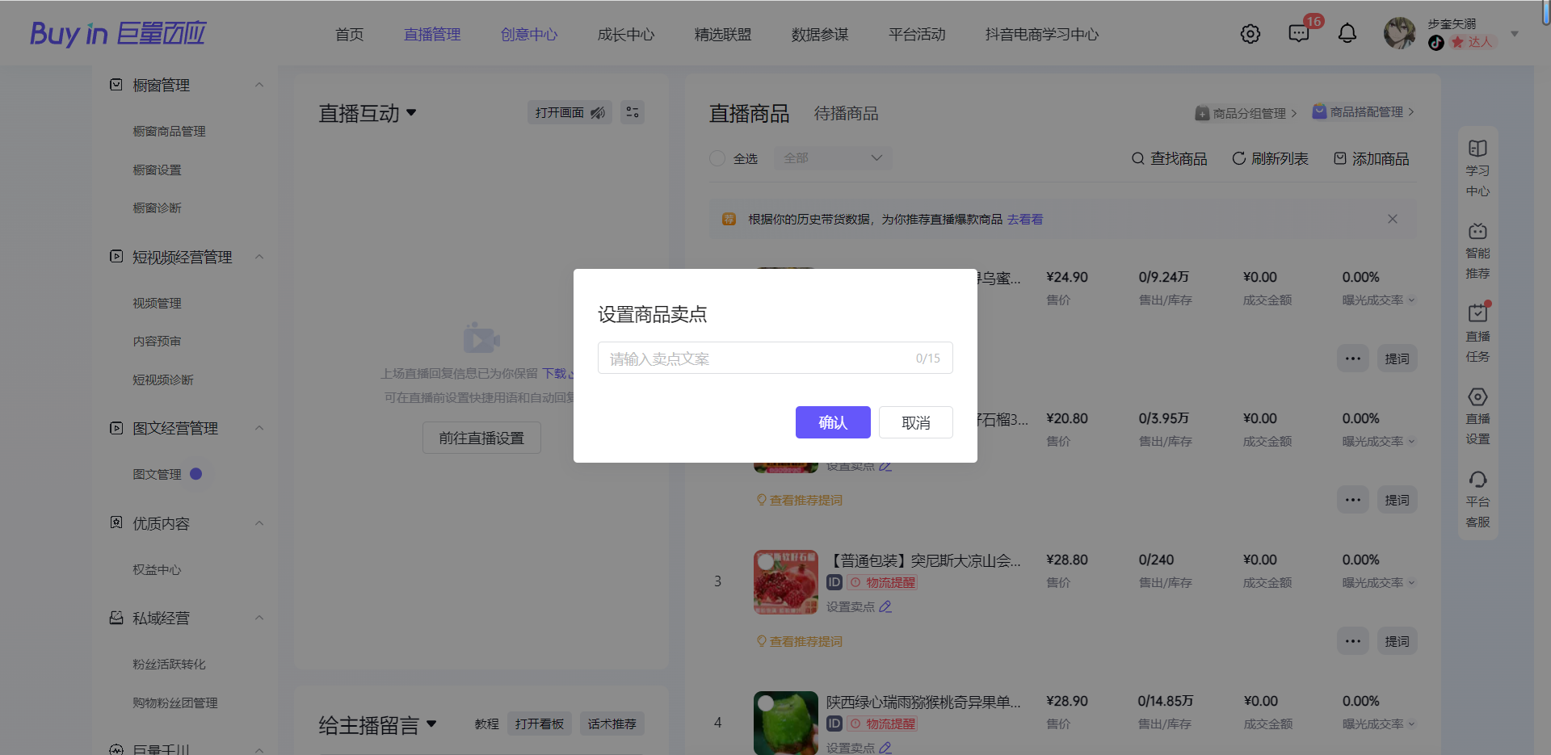The height and width of the screenshot is (755, 1551).
Task: Click the 添加商品 icon
Action: [1340, 158]
